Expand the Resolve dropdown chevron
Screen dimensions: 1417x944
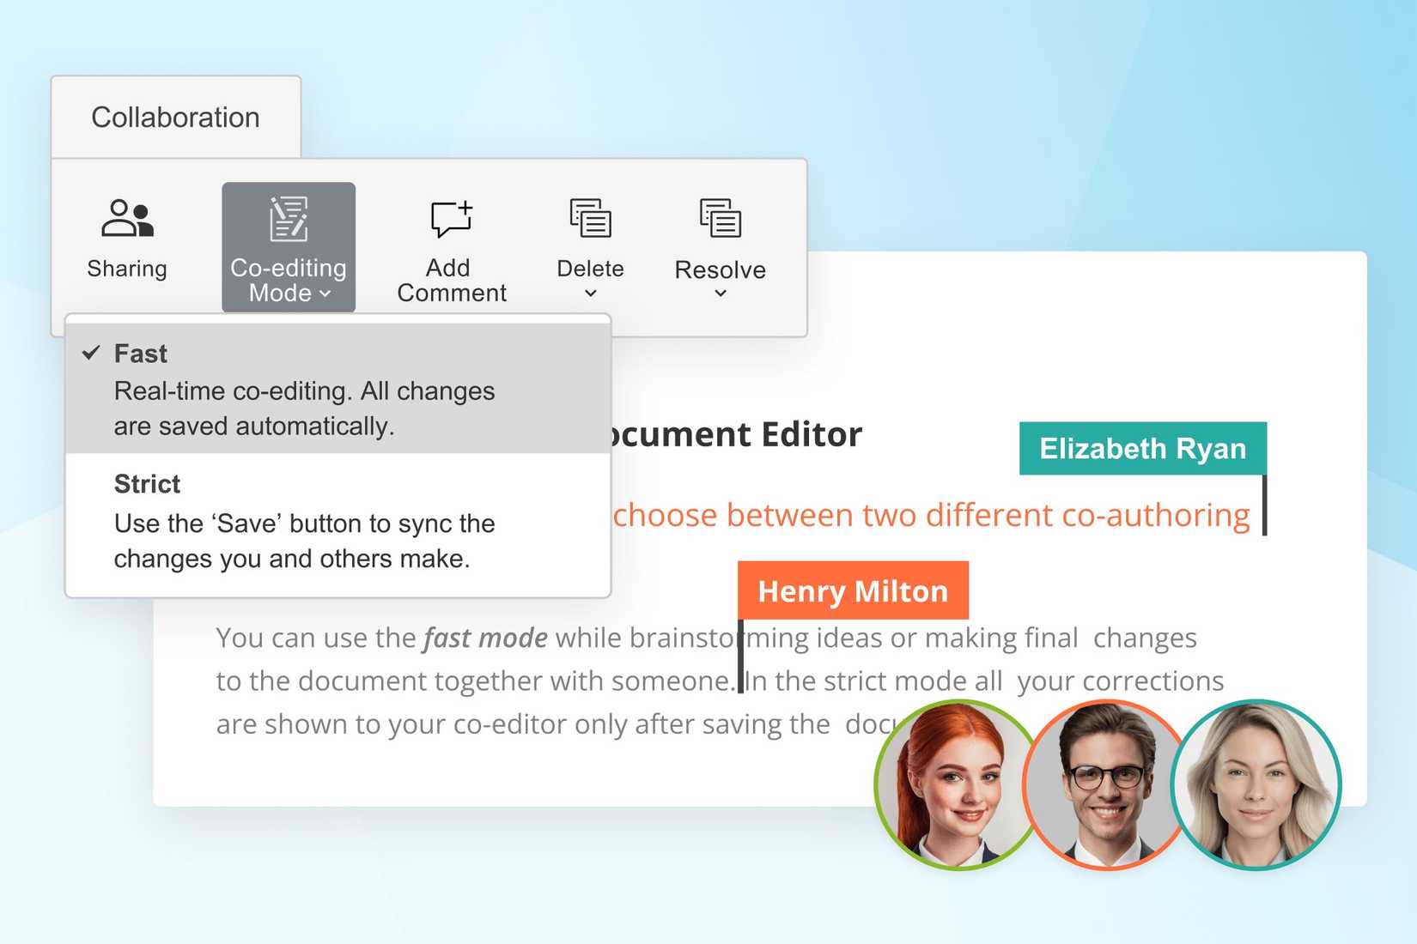(x=720, y=293)
